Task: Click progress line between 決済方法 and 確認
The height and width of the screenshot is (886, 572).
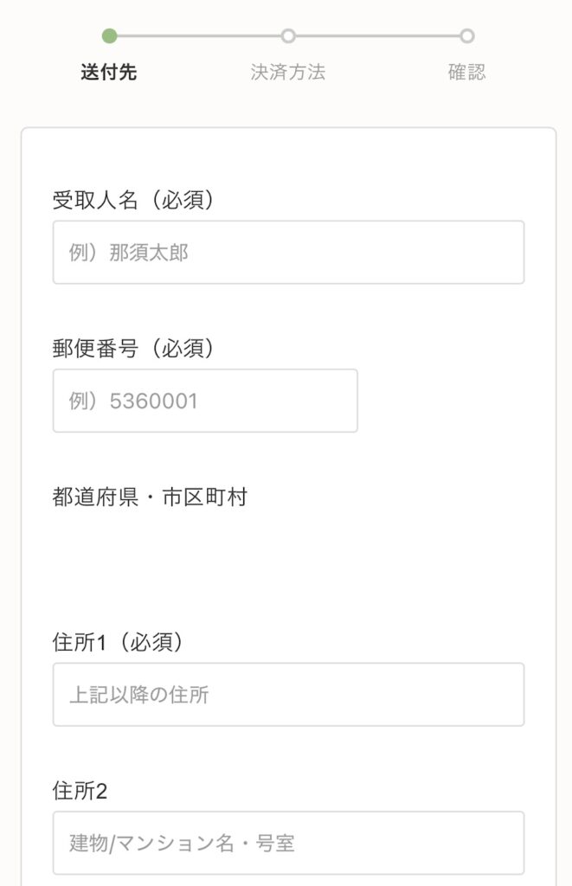Action: [x=378, y=36]
